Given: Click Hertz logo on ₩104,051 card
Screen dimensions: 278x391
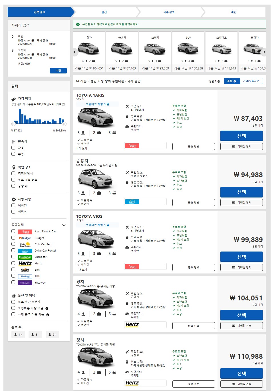Looking at the screenshot, I should 132,324.
